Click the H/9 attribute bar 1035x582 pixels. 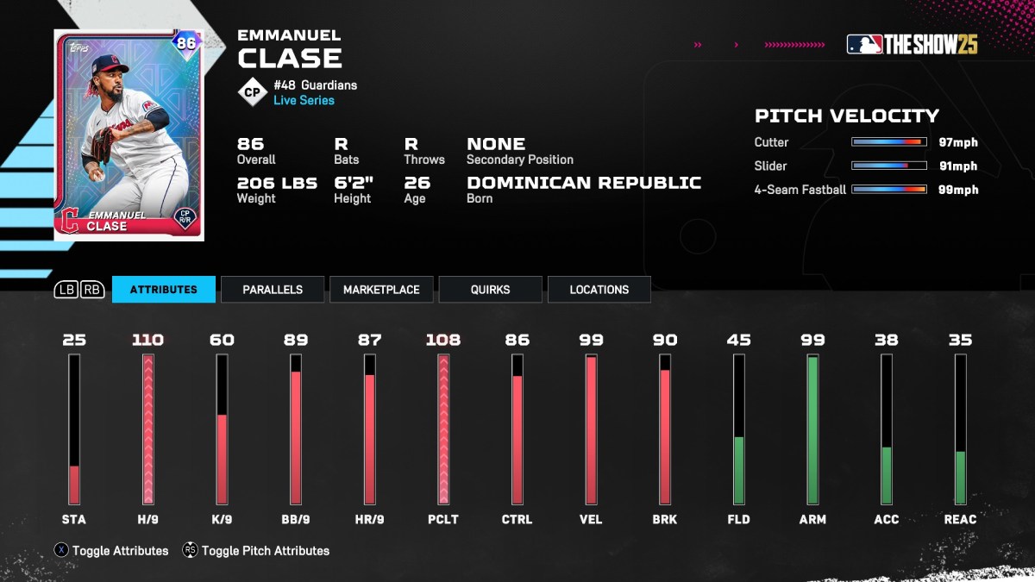click(147, 429)
